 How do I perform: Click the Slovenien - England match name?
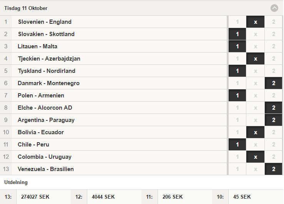(45, 22)
